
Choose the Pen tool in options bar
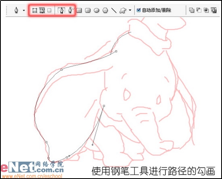coord(62,11)
